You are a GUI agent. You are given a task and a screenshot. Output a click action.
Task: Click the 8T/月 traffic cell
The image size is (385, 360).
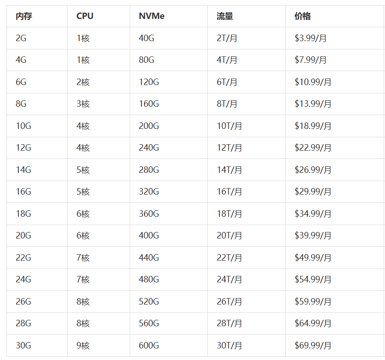click(x=227, y=104)
